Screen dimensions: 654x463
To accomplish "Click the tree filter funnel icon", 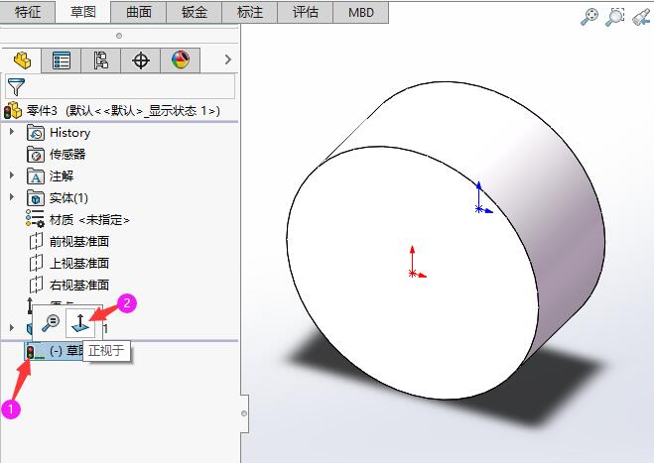I will point(16,86).
